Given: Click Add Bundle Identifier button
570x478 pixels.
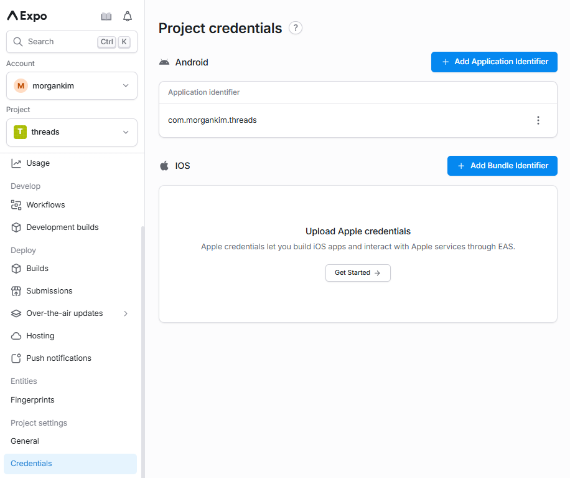Looking at the screenshot, I should point(502,166).
